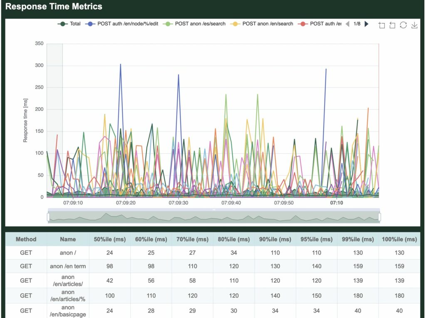Screen dimensions: 426x318
Task: Click the 80%ile (ms) column header
Action: point(234,239)
